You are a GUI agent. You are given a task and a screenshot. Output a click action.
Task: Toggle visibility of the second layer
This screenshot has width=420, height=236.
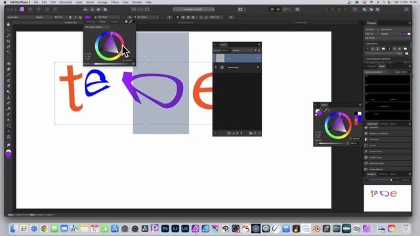point(258,68)
